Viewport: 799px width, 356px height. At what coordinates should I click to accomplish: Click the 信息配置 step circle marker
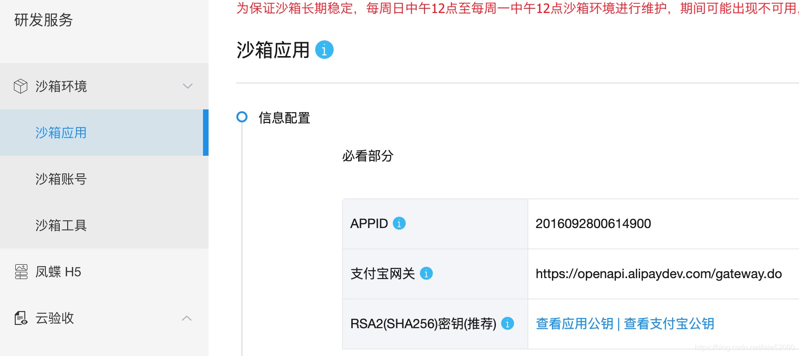point(242,117)
